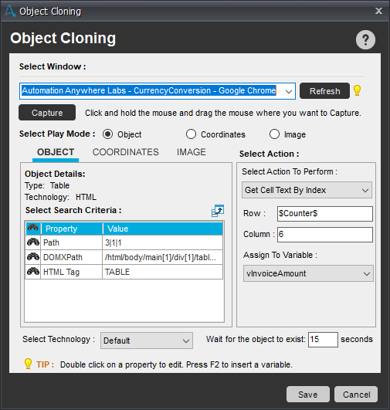Select the Image play mode radio button
Viewport: 390px width, 410px height.
pyautogui.click(x=274, y=134)
